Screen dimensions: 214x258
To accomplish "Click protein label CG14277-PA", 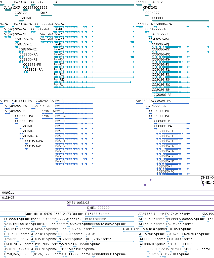I will [156, 106].
